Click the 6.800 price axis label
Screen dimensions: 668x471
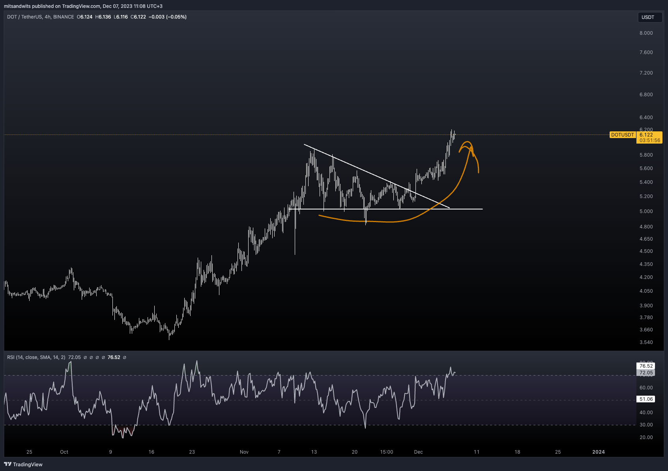coord(646,95)
